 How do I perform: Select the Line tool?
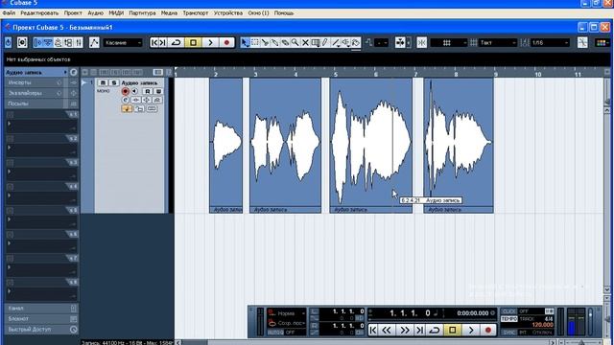336,42
